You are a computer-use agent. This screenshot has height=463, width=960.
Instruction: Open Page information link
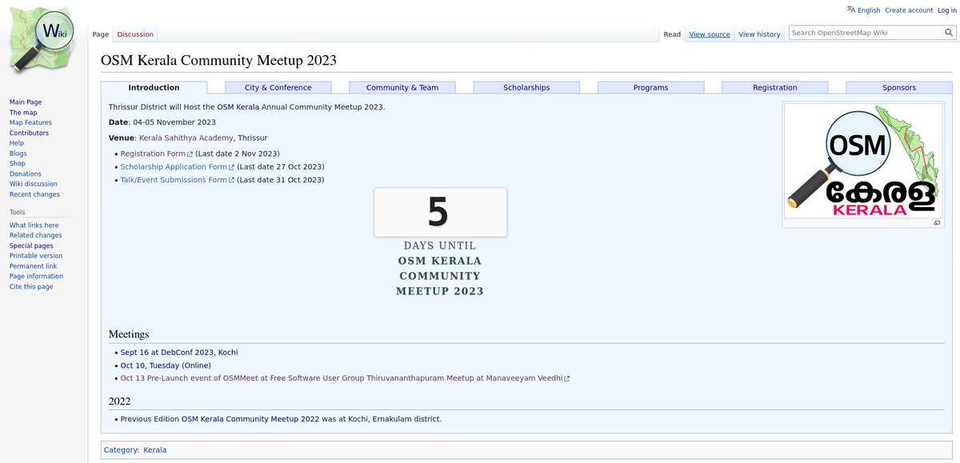(36, 276)
